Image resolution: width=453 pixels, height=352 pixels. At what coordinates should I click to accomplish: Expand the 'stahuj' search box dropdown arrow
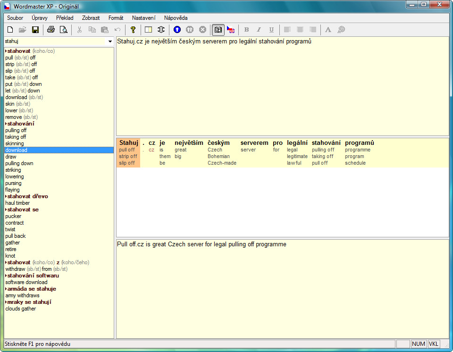[x=110, y=42]
